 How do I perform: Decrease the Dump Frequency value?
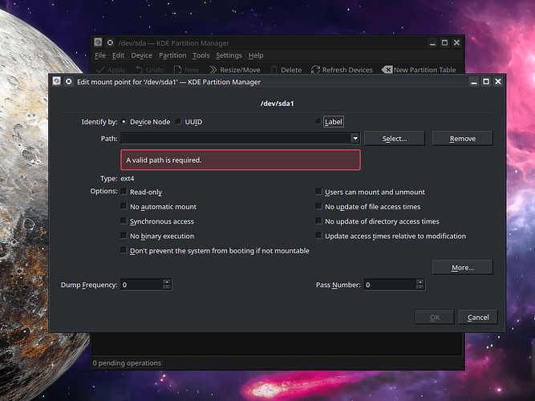pos(167,287)
